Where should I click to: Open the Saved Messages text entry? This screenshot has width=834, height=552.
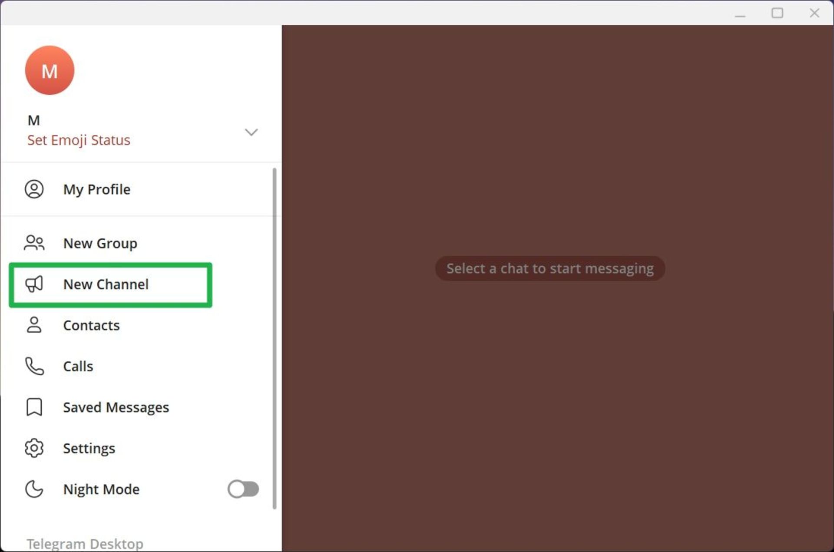click(x=116, y=407)
